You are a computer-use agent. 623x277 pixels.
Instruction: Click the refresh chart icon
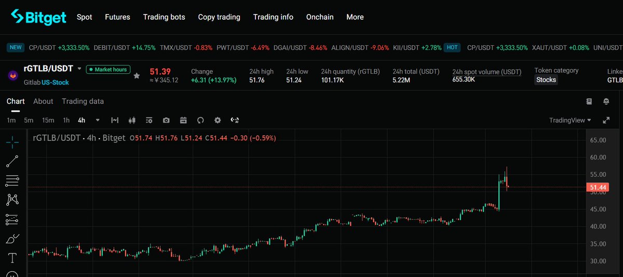[200, 120]
